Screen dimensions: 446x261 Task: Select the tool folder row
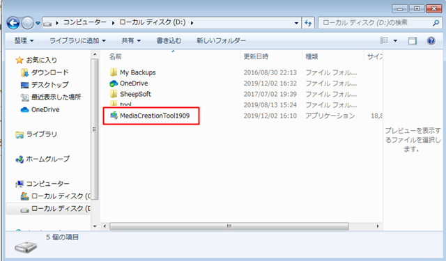[240, 104]
